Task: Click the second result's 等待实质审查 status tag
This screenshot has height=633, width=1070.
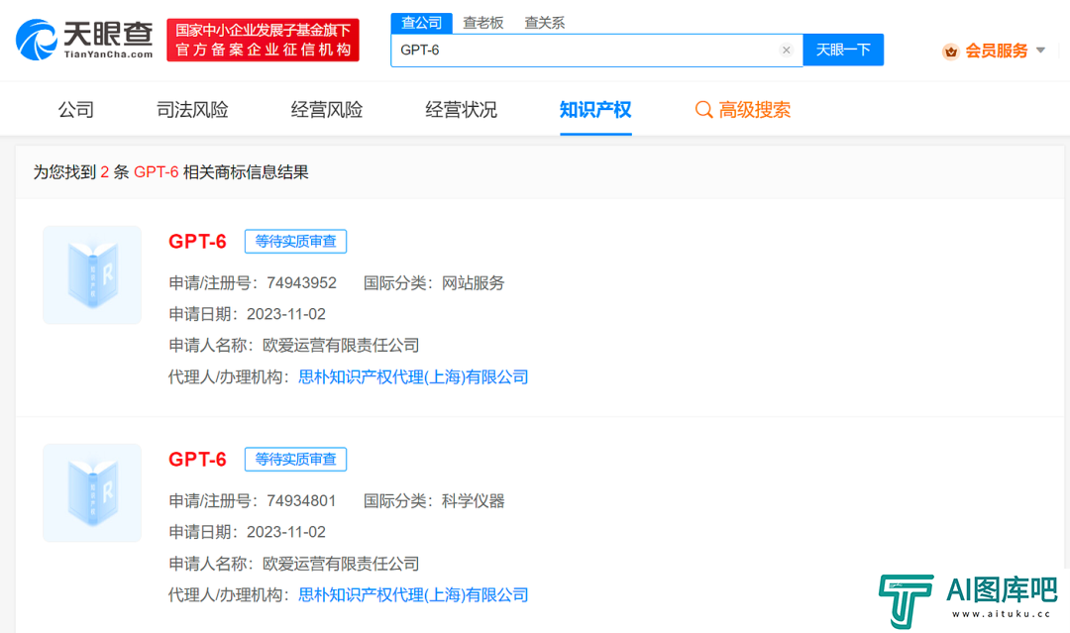Action: click(295, 459)
